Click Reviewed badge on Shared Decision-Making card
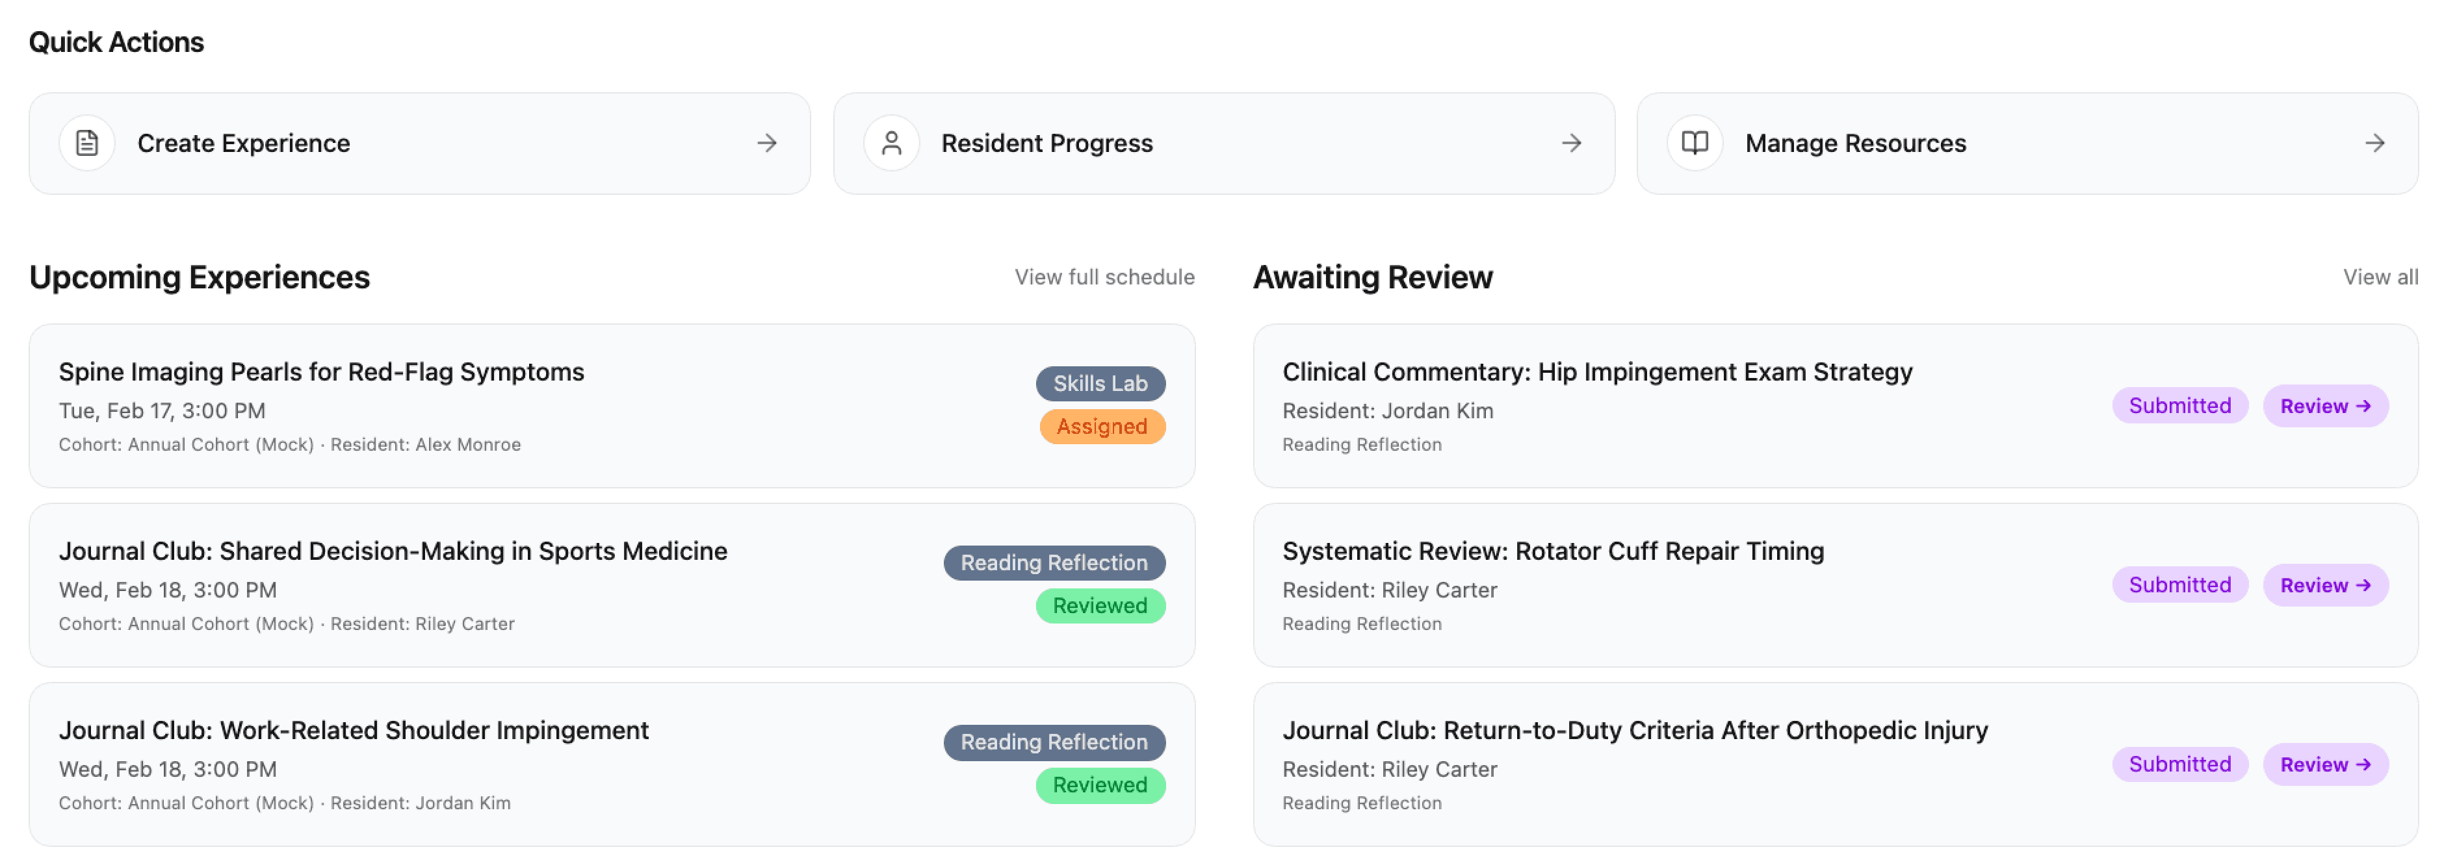2457x856 pixels. (x=1100, y=605)
